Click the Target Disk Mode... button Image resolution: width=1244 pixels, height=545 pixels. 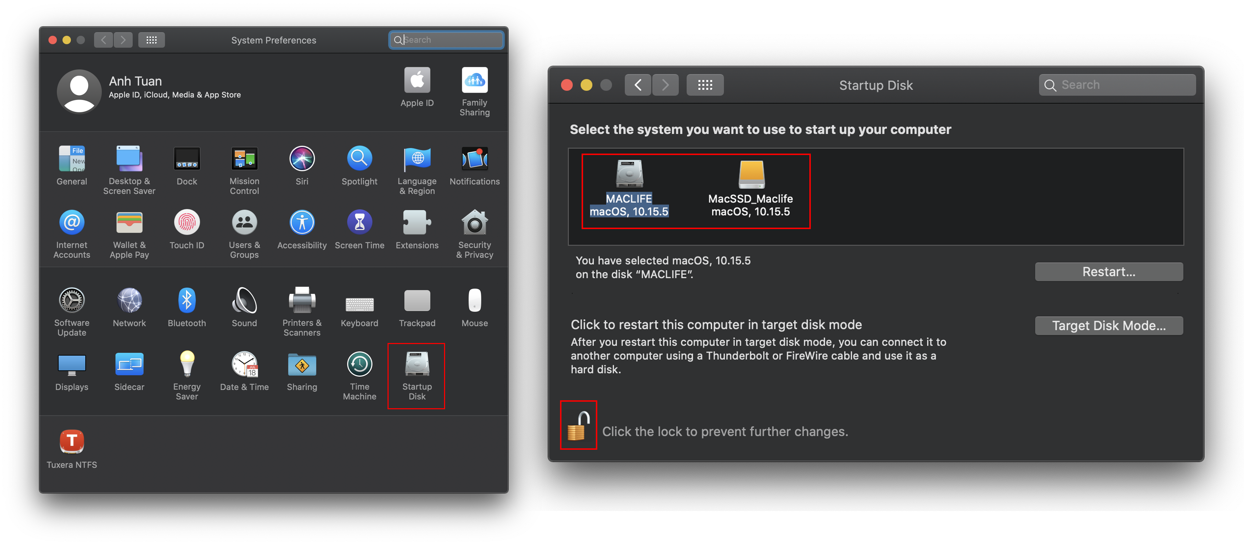(x=1108, y=325)
